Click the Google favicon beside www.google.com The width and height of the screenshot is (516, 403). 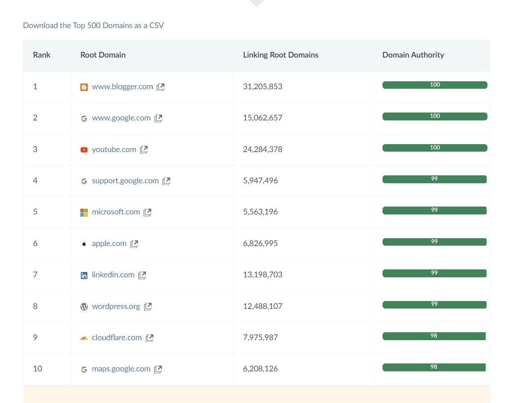click(84, 118)
